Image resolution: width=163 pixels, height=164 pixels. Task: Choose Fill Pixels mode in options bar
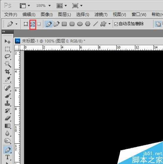[39, 24]
